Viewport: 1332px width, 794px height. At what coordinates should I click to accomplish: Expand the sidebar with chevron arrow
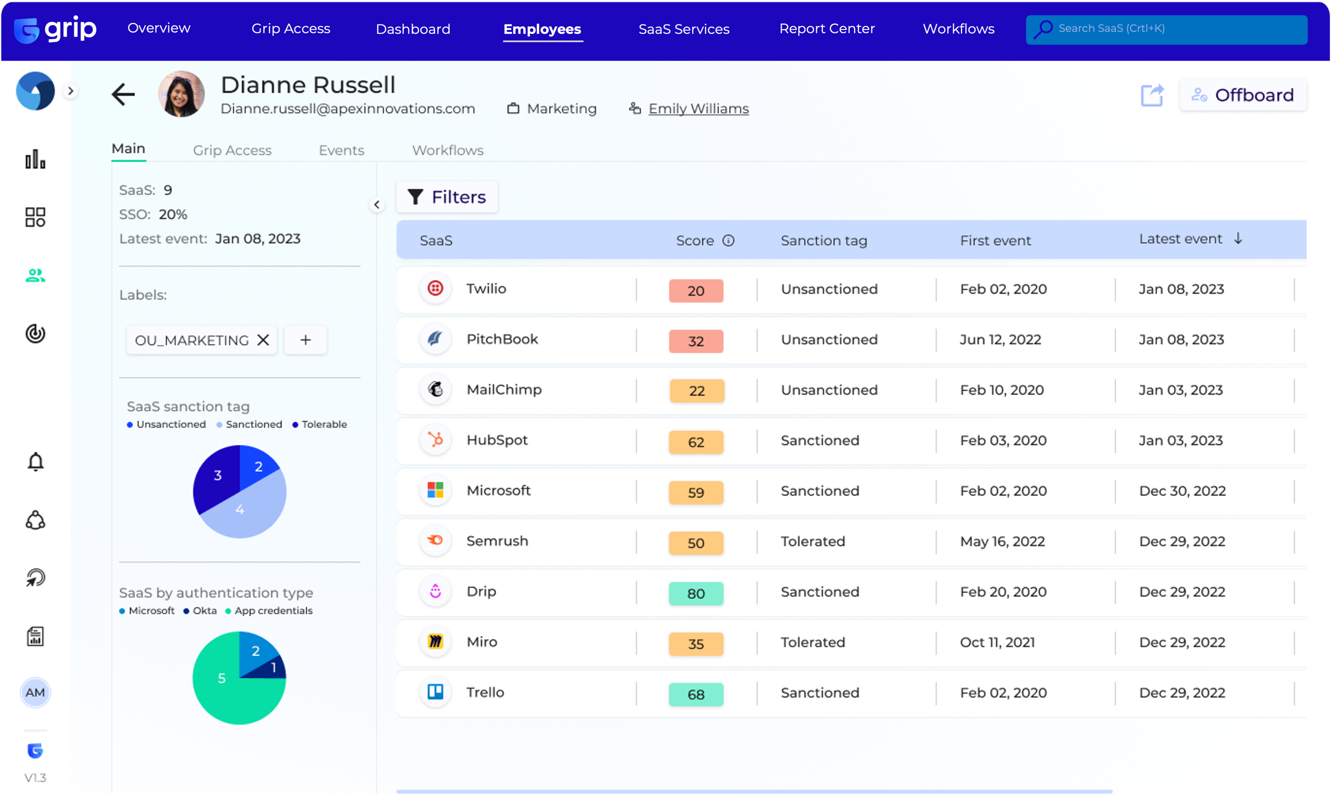[x=70, y=91]
